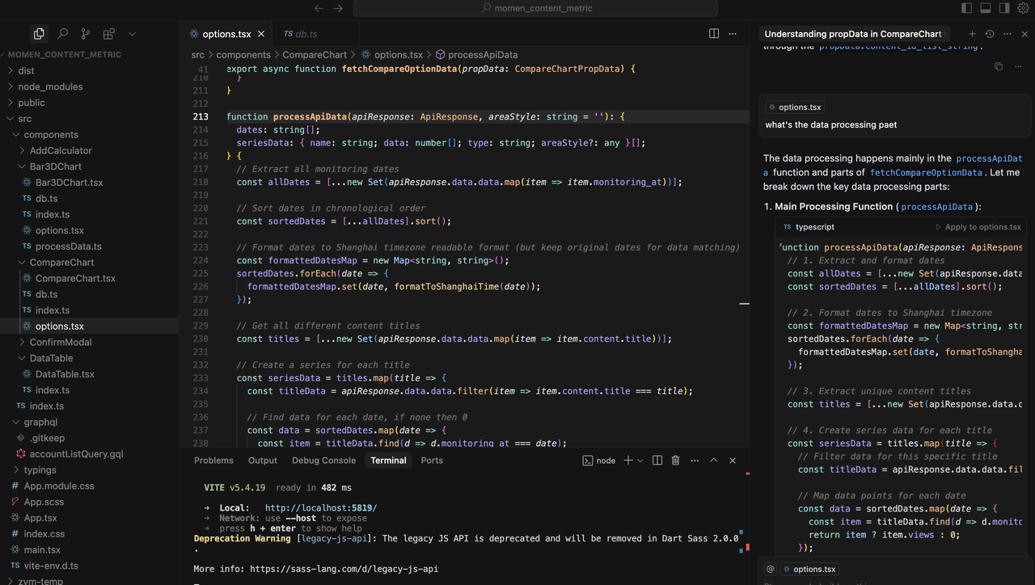Image resolution: width=1035 pixels, height=585 pixels.
Task: Switch to the Debug Console tab
Action: [x=323, y=461]
